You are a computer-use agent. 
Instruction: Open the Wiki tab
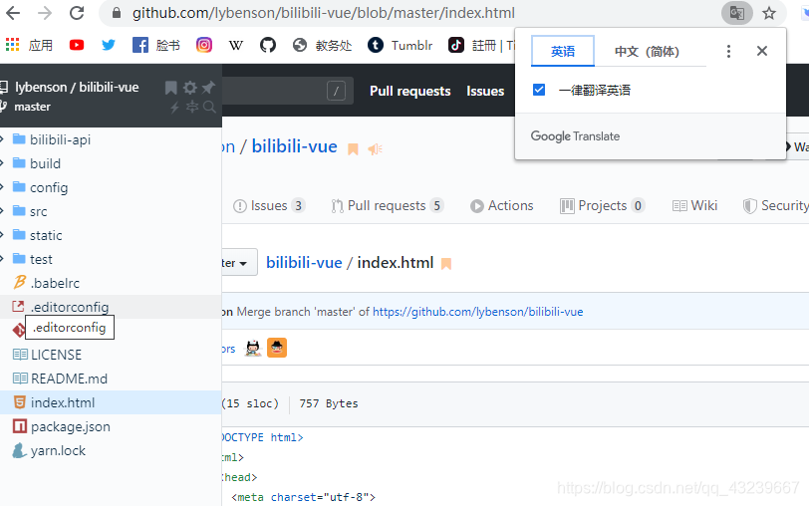point(694,205)
